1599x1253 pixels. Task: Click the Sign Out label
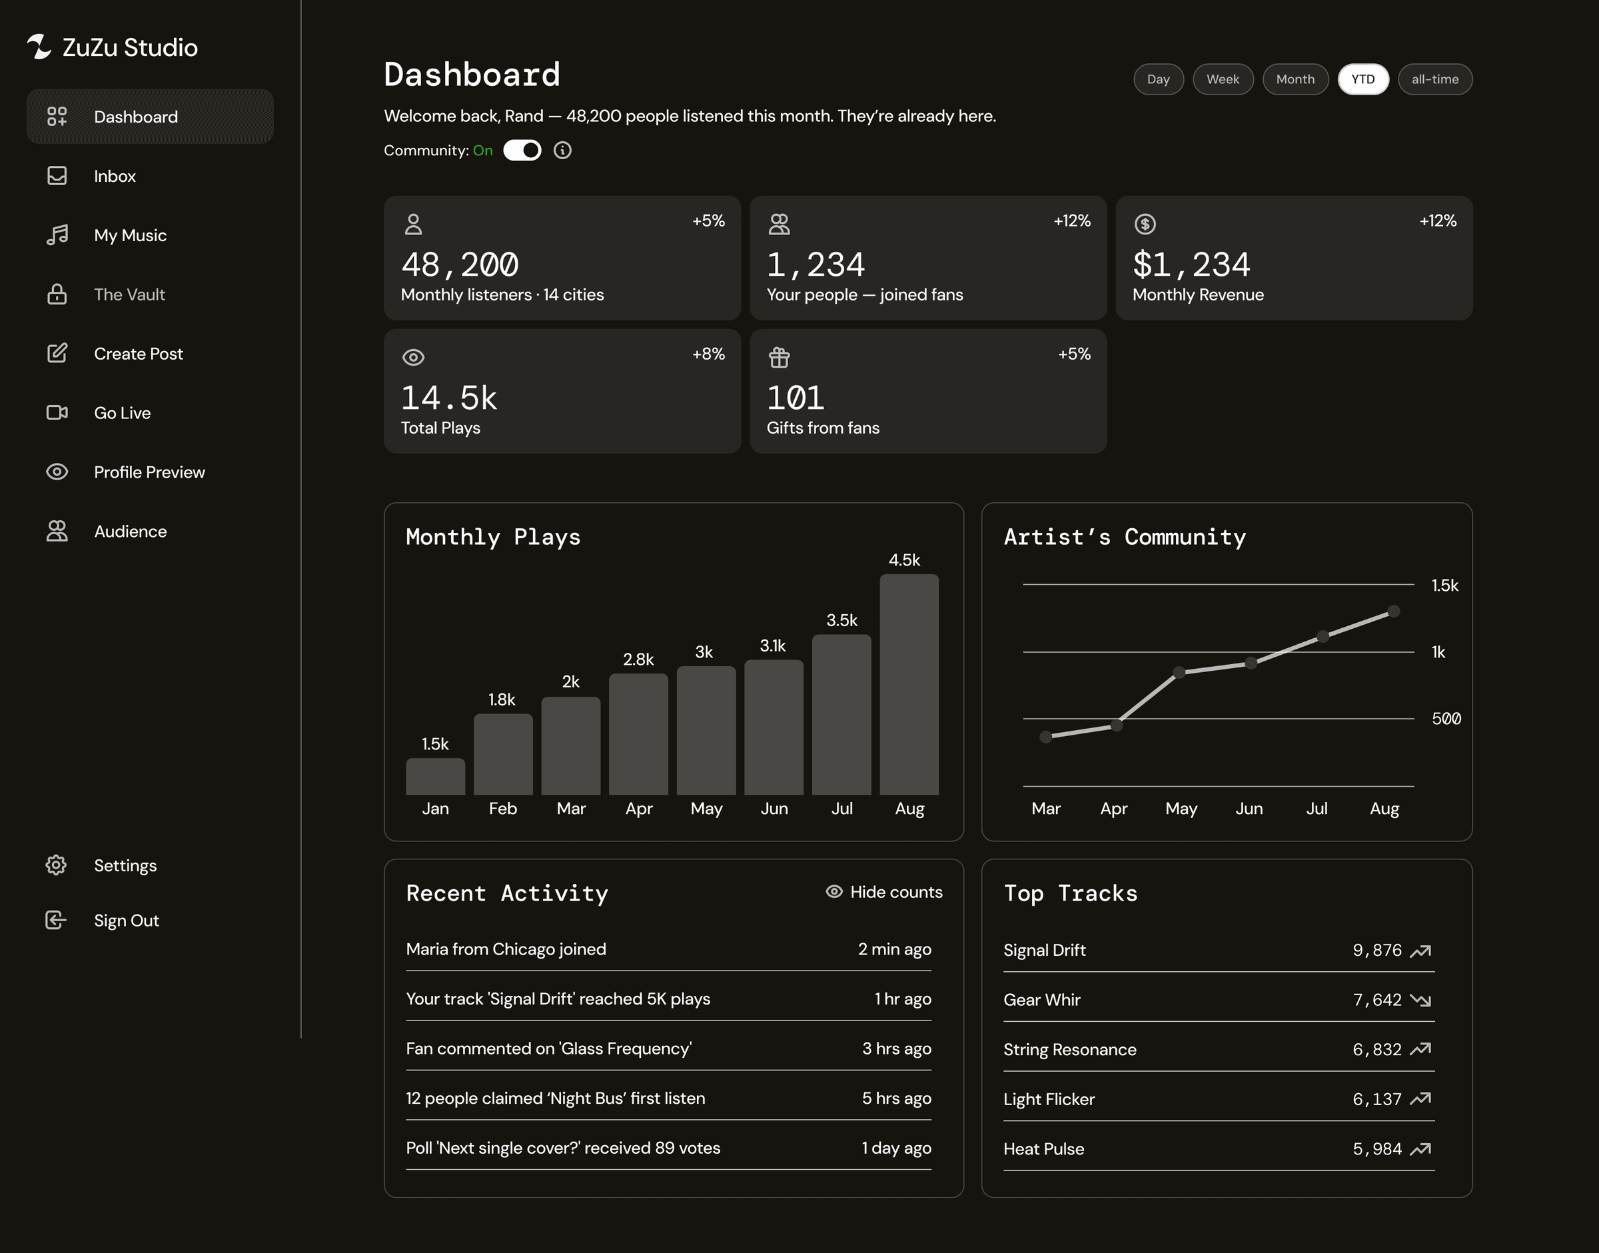coord(126,921)
